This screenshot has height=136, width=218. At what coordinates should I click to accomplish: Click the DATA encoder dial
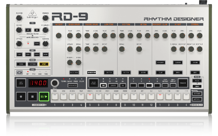(x=55, y=83)
